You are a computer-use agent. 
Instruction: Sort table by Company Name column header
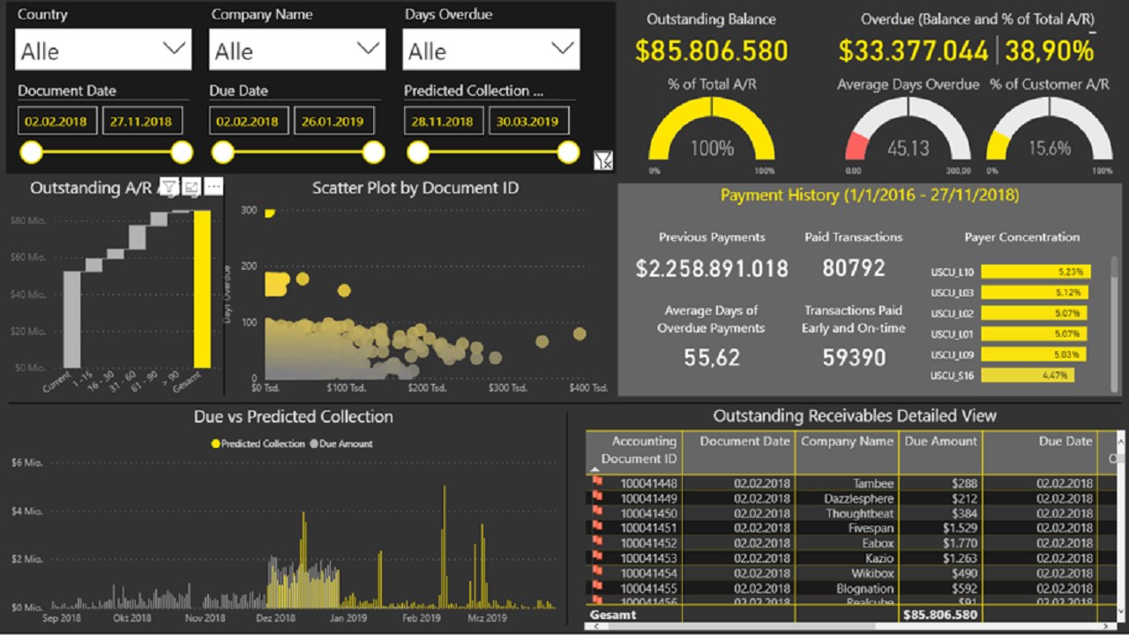tap(847, 441)
